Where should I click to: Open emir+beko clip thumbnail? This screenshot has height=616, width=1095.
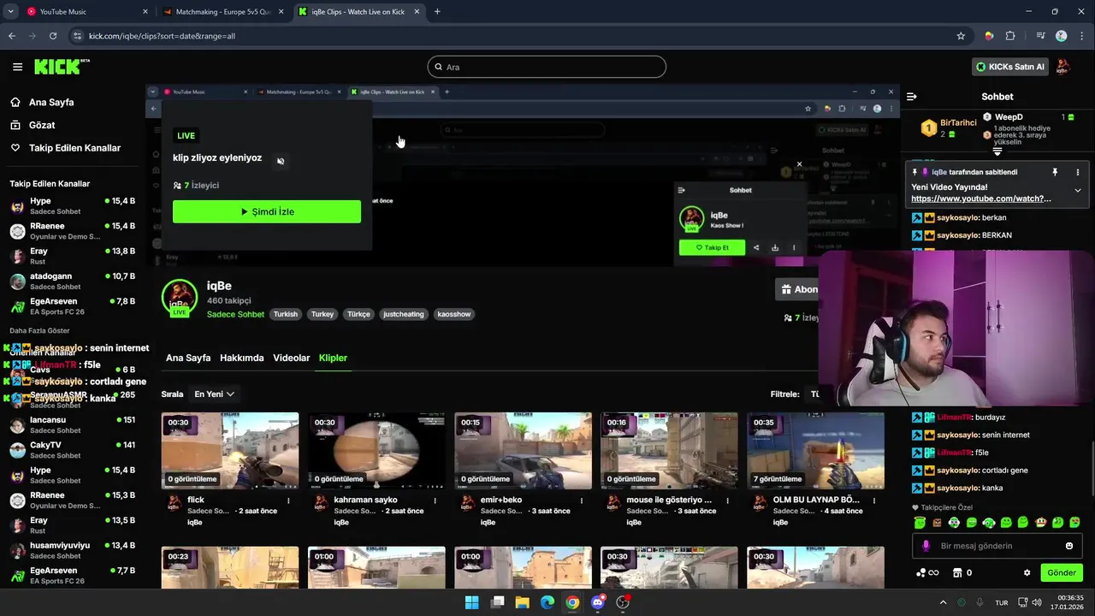click(x=523, y=451)
